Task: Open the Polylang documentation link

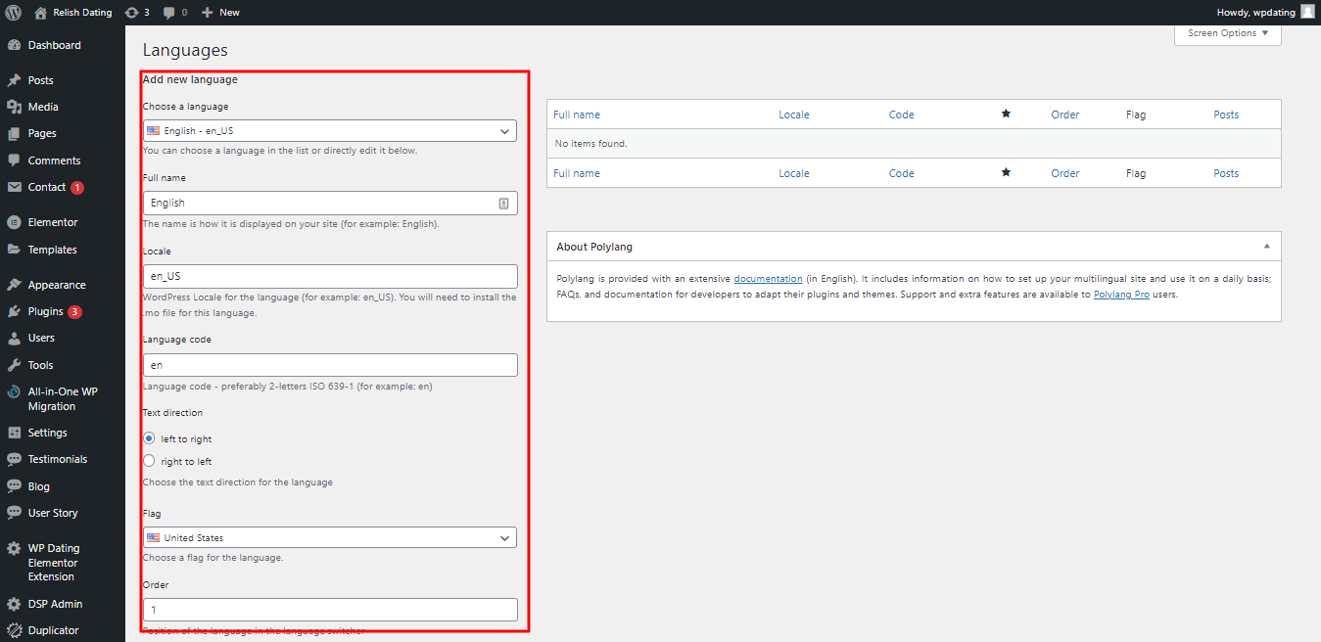Action: pos(768,279)
